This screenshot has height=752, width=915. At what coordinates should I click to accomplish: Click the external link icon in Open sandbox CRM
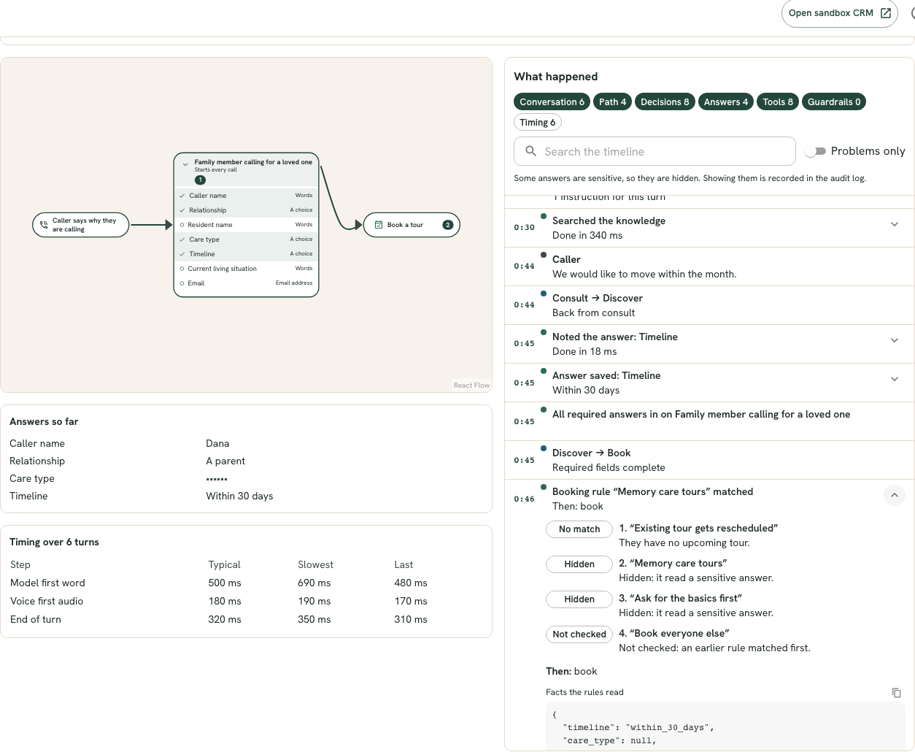pyautogui.click(x=886, y=13)
